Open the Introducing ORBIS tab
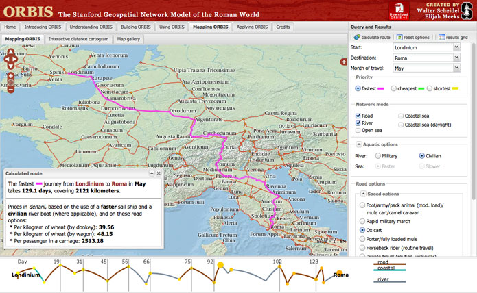 coord(43,27)
